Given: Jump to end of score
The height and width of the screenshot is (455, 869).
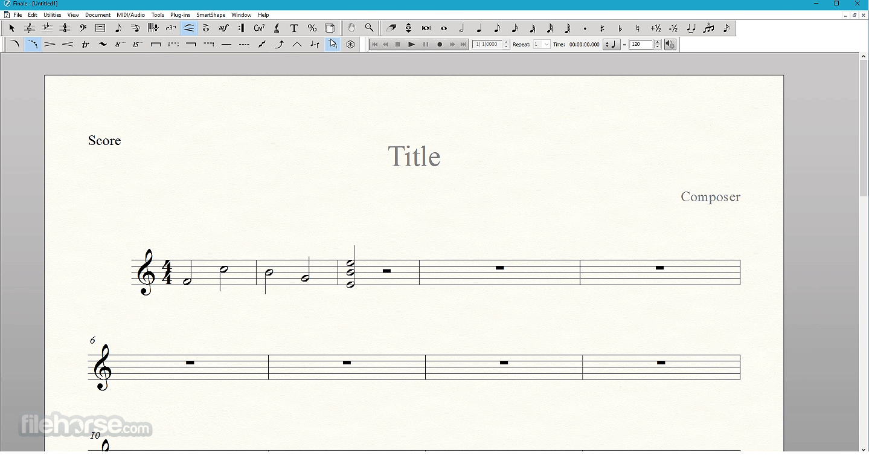Looking at the screenshot, I should [463, 44].
